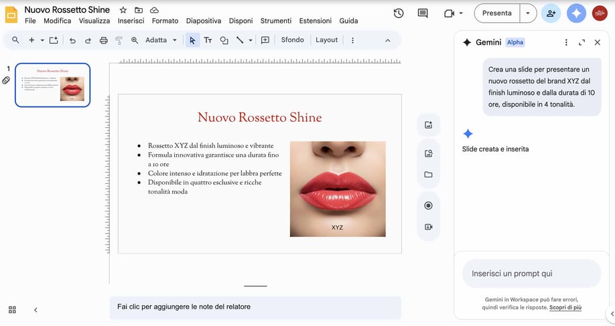Follow the Scopri di più link
Image resolution: width=615 pixels, height=326 pixels.
click(565, 307)
